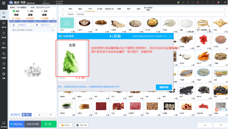This screenshot has height=129, width=228.
Task: Open the app grid menu icon
Action: click(x=4, y=3)
